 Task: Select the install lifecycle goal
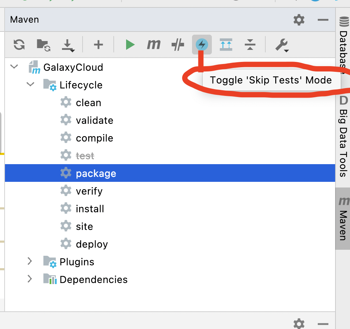point(90,209)
